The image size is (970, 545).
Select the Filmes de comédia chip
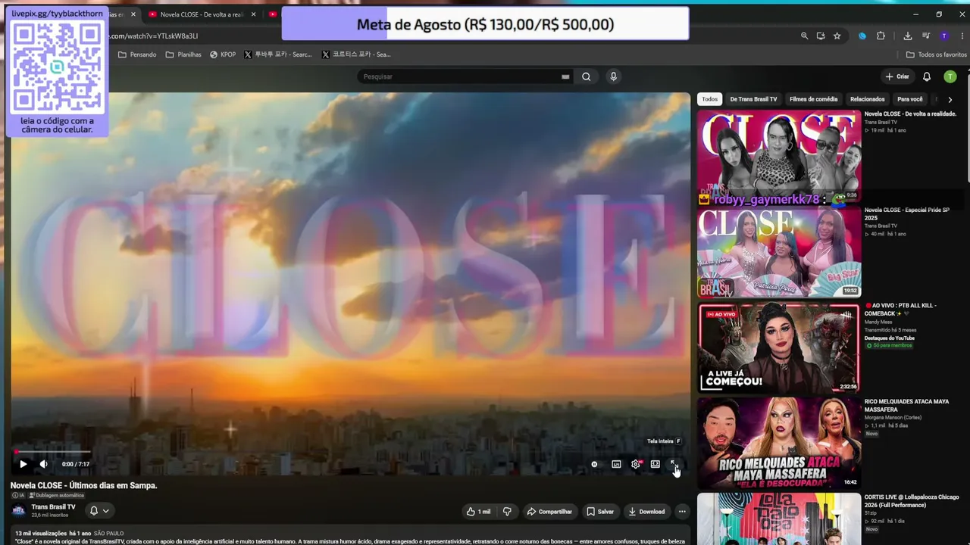point(814,99)
